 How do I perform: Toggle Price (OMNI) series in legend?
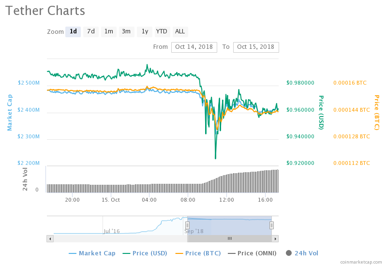pyautogui.click(x=252, y=253)
